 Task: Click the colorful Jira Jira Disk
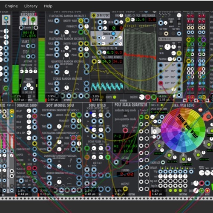183,130
